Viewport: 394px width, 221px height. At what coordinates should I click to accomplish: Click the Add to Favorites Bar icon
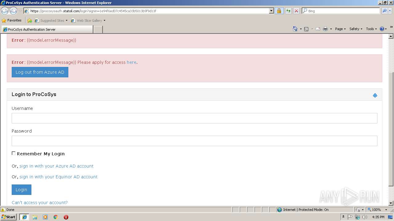30,21
